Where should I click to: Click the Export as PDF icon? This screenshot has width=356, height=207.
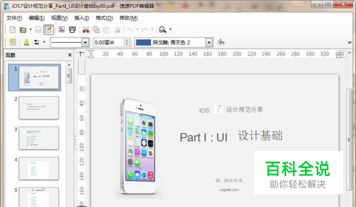pos(62,29)
